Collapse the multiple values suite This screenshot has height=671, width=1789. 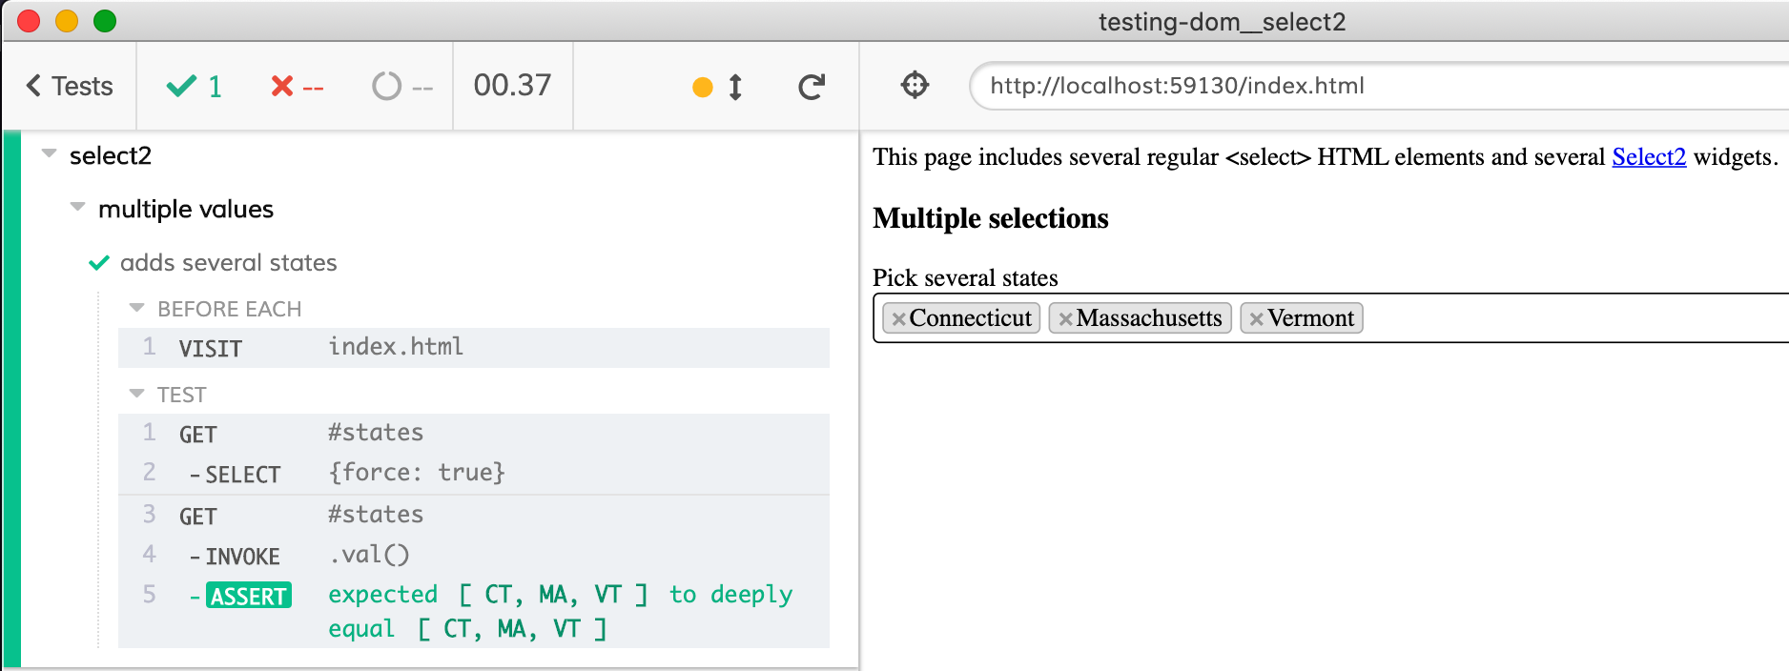point(78,208)
